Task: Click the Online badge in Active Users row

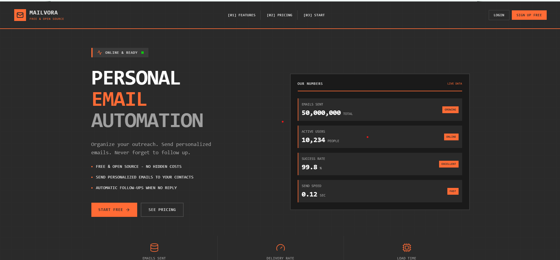Action: [451, 137]
